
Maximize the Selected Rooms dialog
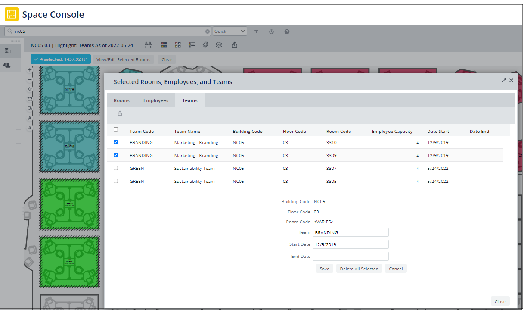[x=504, y=81]
